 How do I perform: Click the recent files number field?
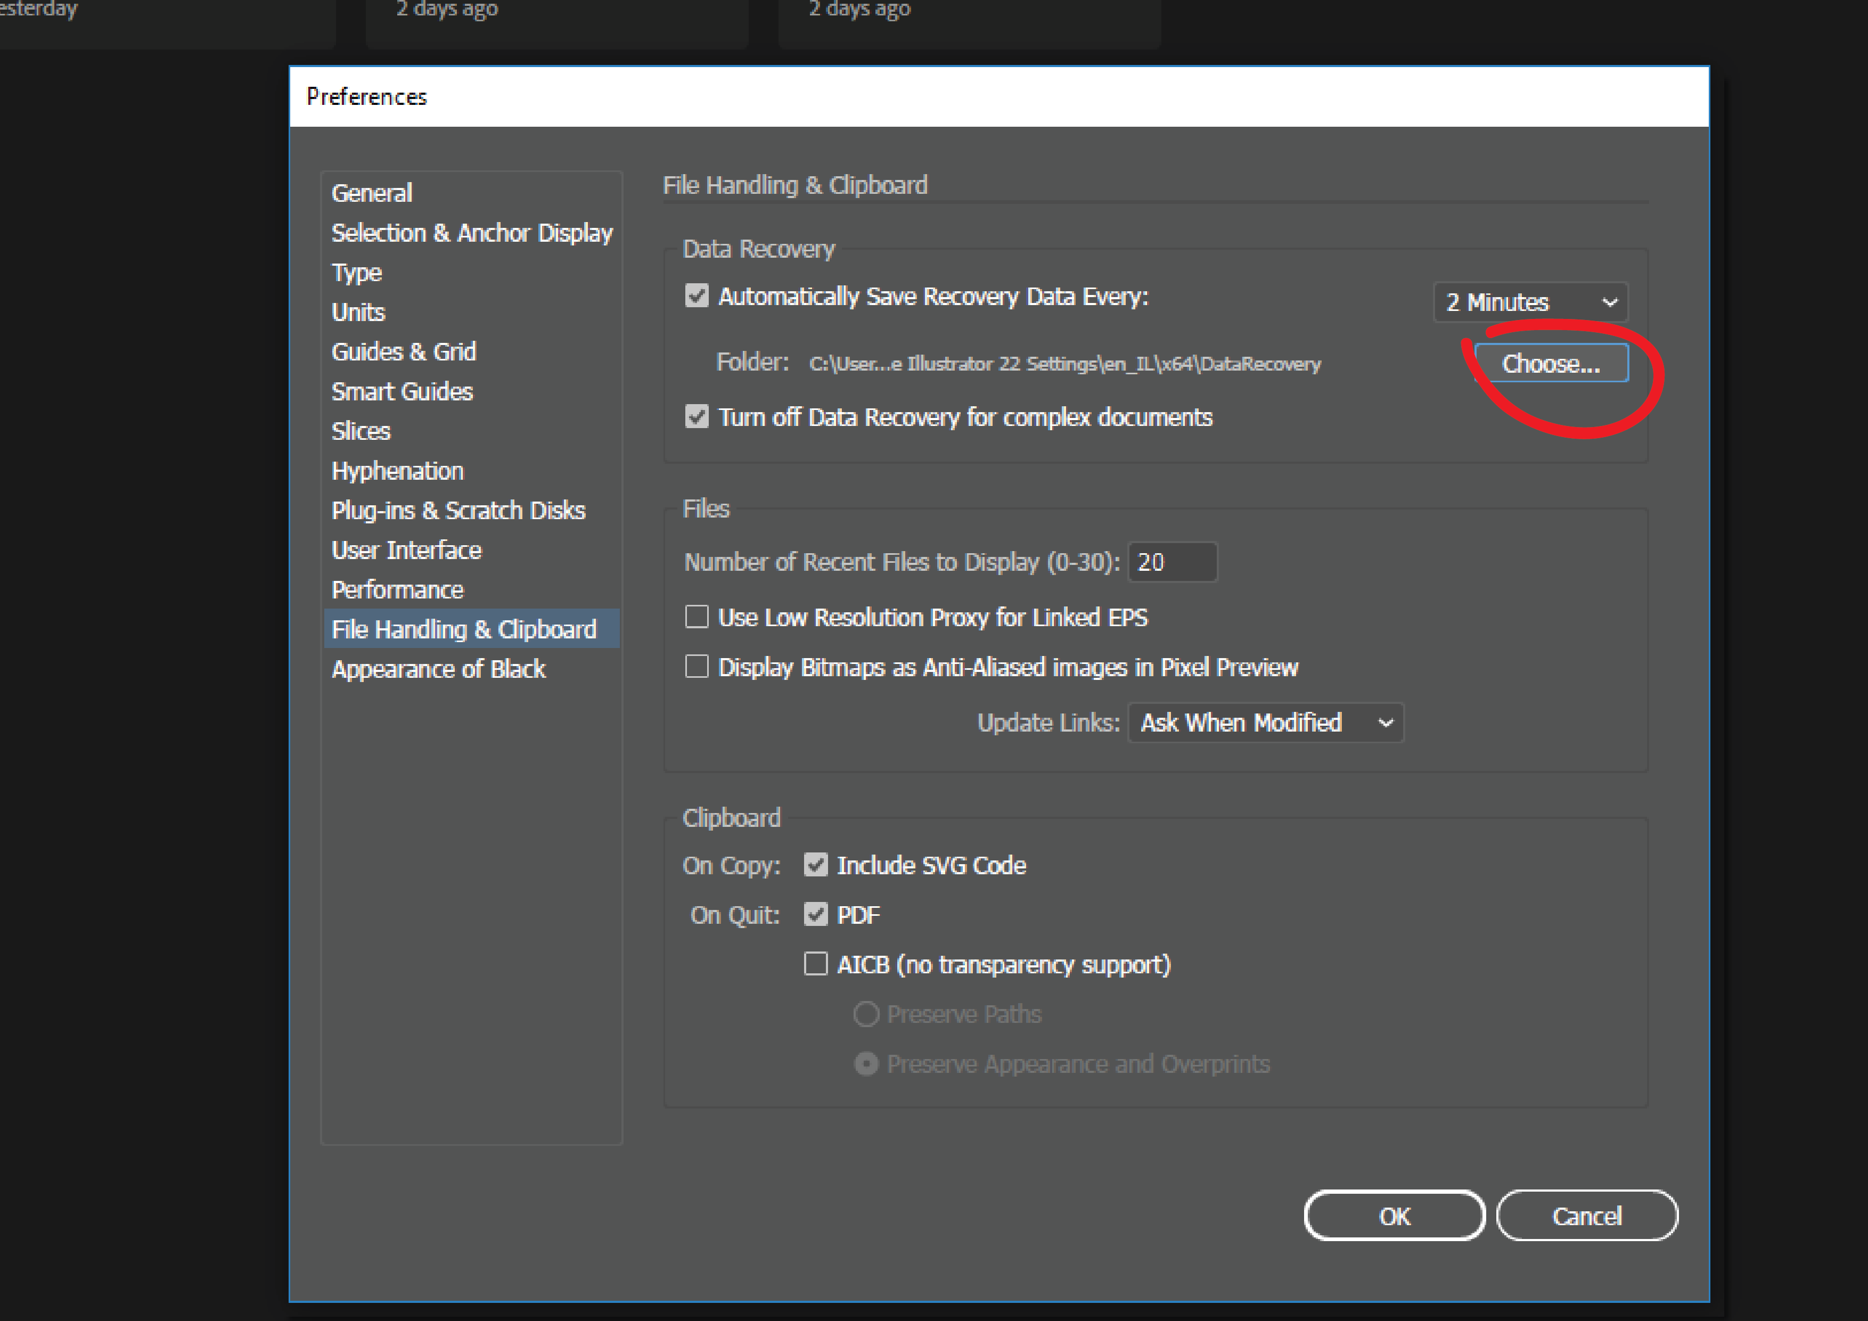click(1171, 562)
